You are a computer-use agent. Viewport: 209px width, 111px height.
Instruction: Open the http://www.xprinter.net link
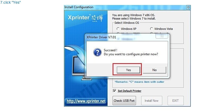point(86,101)
